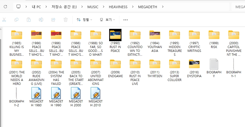245x127 pixels.
Task: Go to MUSIC breadcrumb segment
Action: click(93, 7)
